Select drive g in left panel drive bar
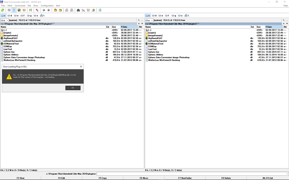 click(x=29, y=16)
